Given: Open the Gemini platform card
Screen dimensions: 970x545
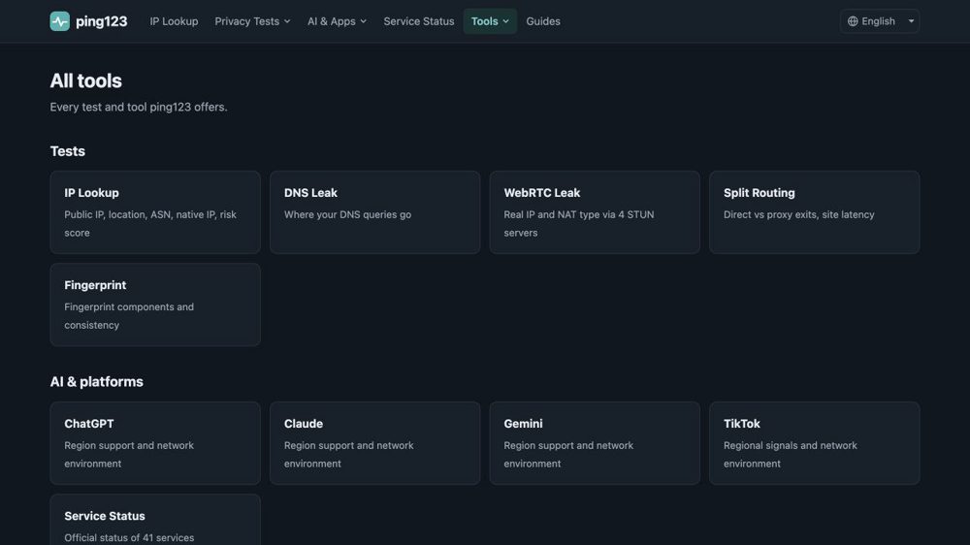Looking at the screenshot, I should pyautogui.click(x=595, y=443).
